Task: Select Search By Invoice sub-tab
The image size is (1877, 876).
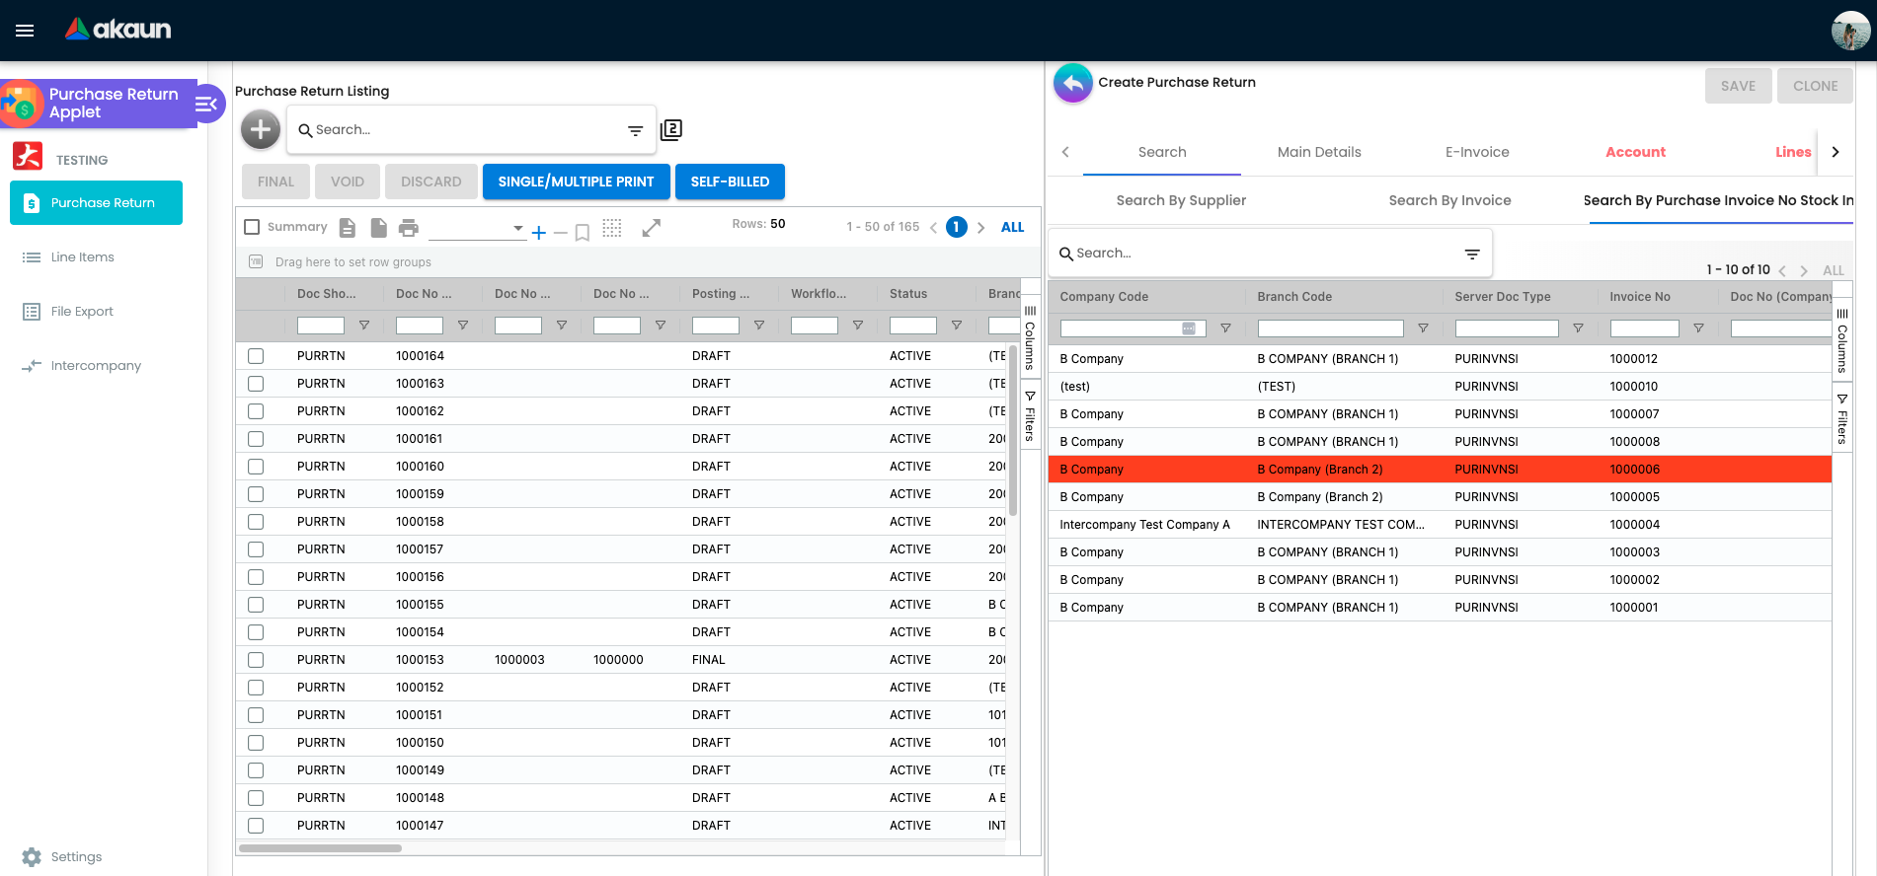Action: point(1449,200)
